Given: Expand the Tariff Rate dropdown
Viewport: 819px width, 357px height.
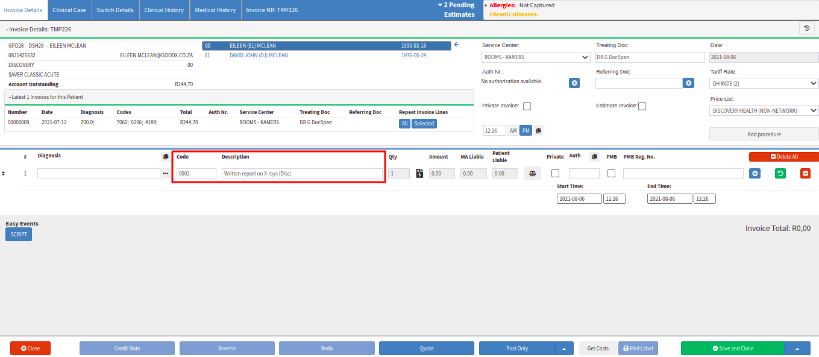Looking at the screenshot, I should tap(764, 83).
